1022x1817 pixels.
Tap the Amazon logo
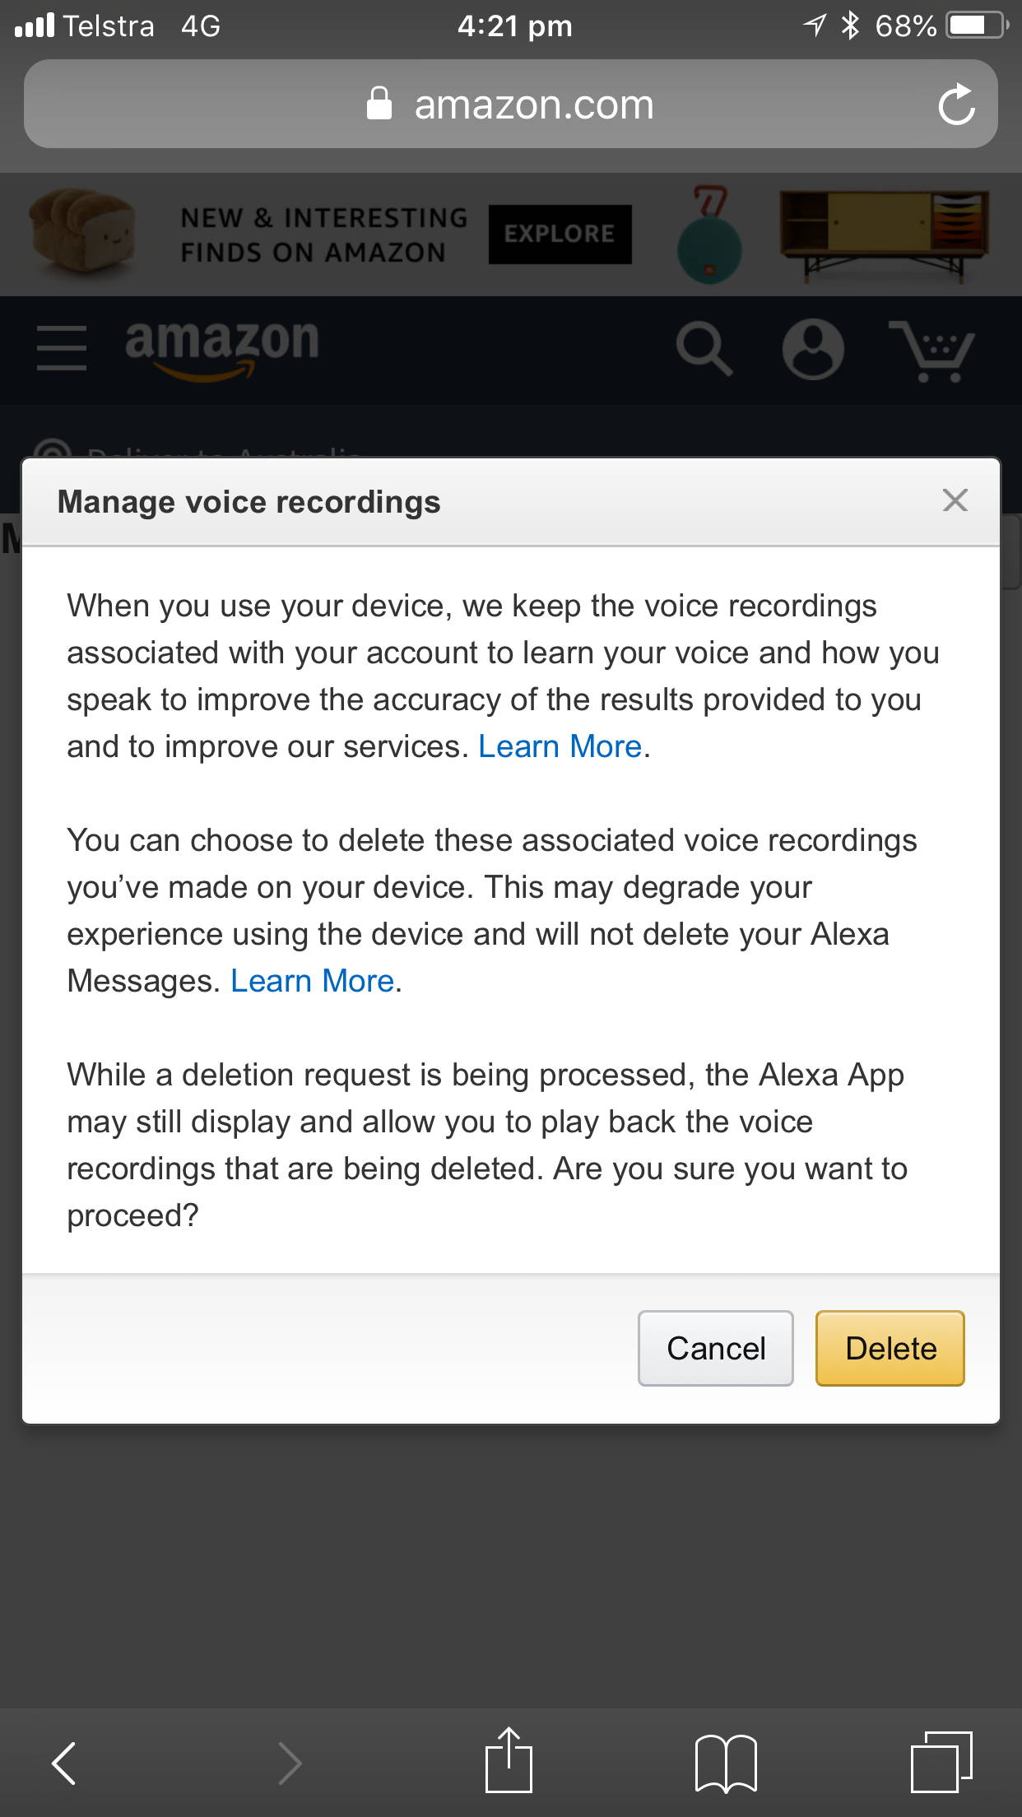point(221,349)
